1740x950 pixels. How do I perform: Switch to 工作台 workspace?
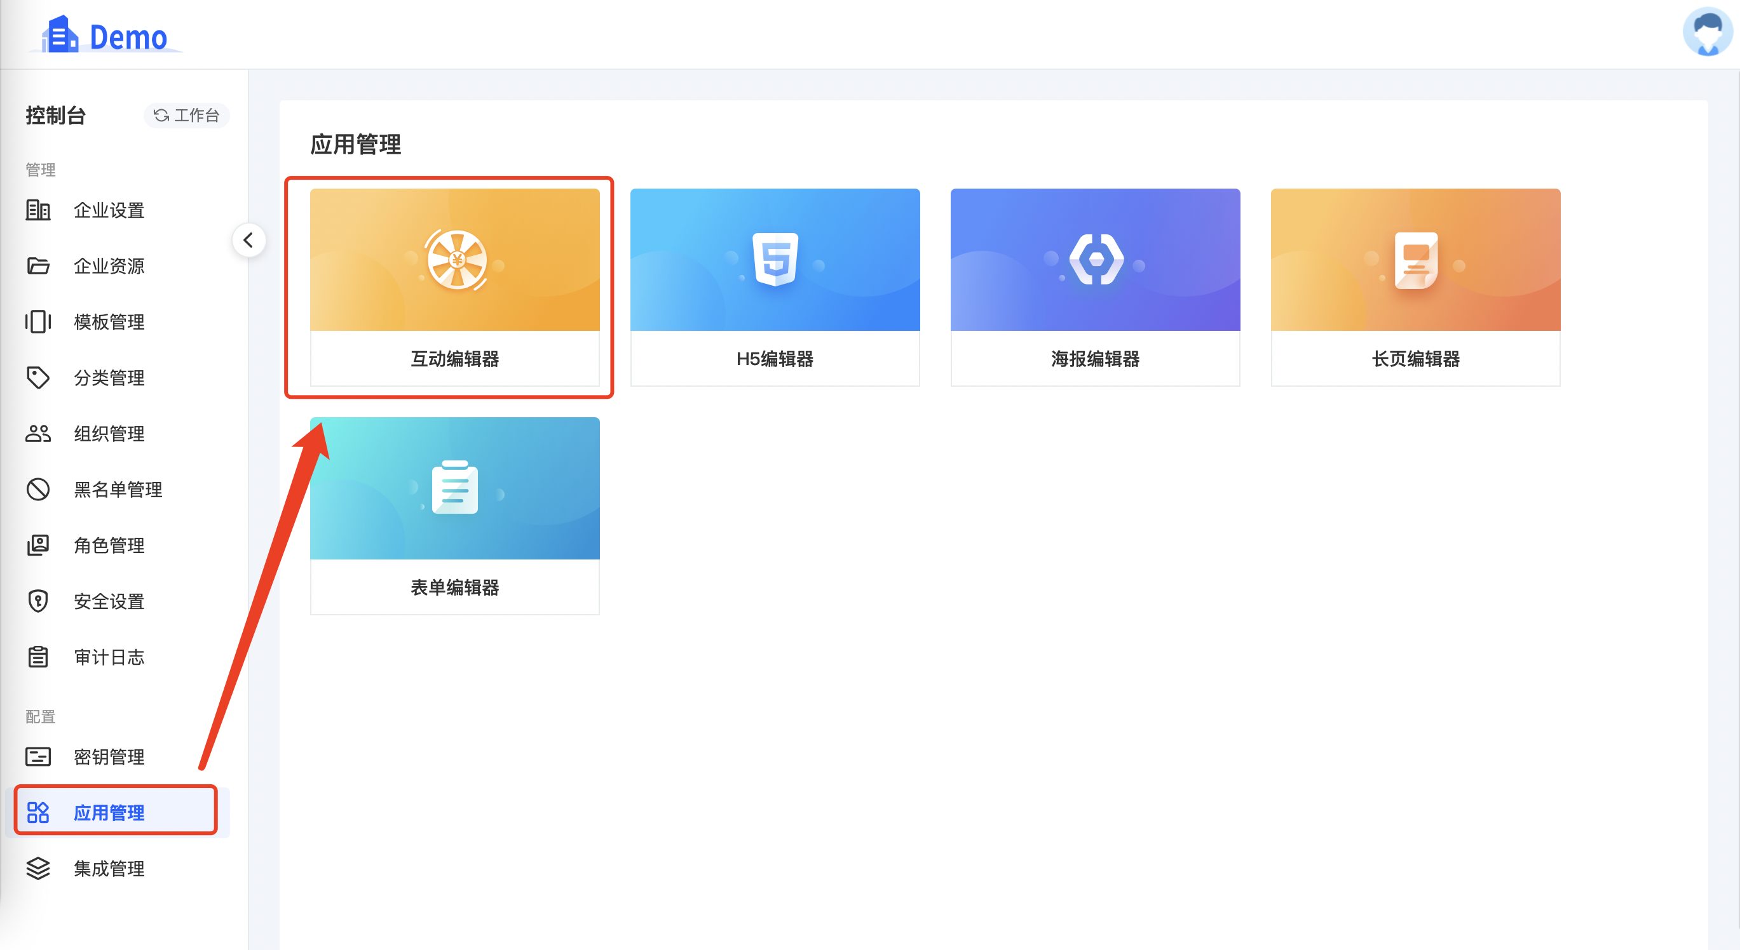point(186,116)
